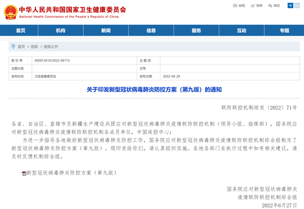Screen dimensions: 304x209
Task: Open the 机构 navigation tab
Action: coord(61,30)
